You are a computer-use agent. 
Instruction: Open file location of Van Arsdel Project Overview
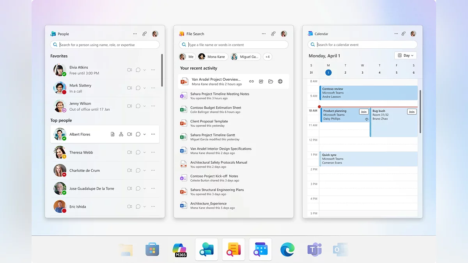click(271, 81)
